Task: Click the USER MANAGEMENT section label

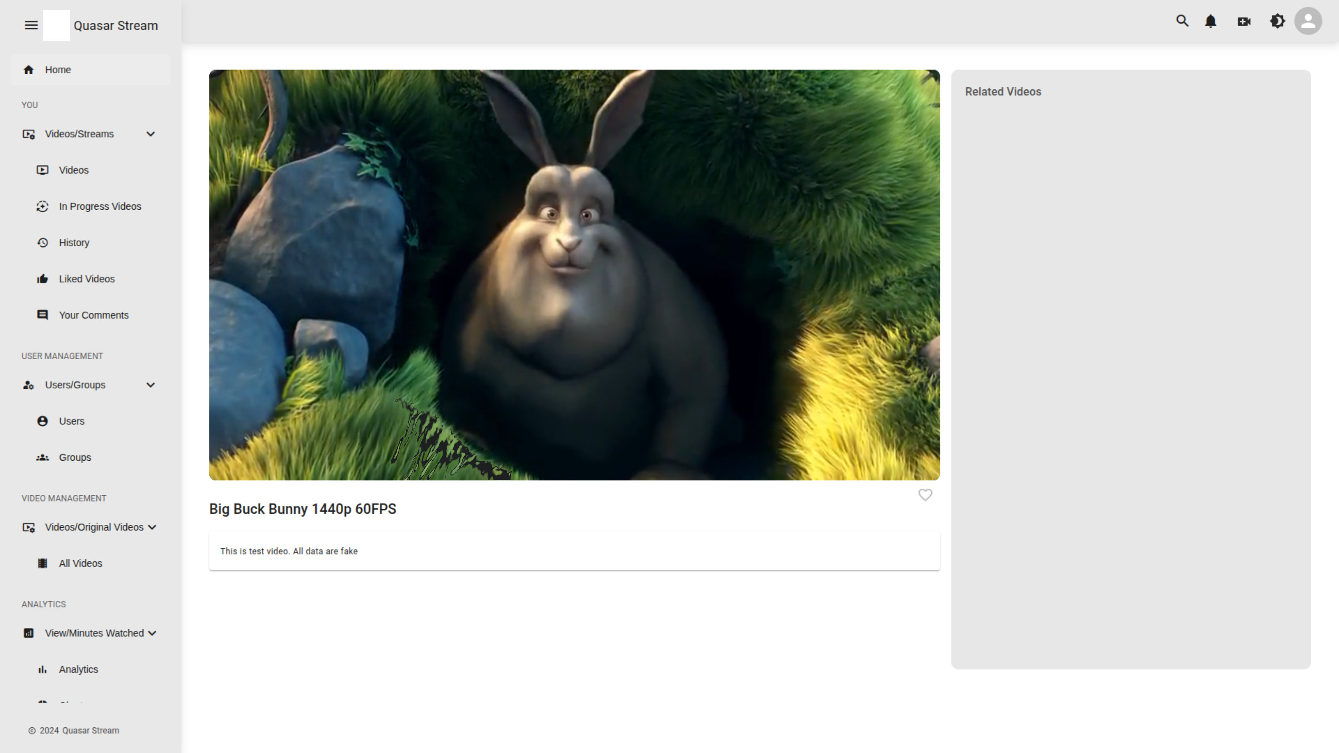Action: 62,356
